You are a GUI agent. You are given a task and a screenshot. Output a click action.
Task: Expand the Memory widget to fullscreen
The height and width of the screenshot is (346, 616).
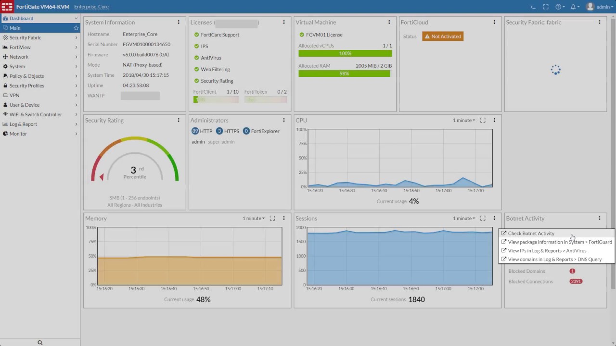272,218
